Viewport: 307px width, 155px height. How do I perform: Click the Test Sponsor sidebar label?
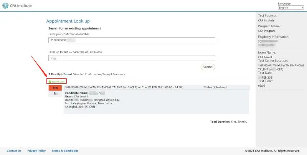click(x=268, y=16)
